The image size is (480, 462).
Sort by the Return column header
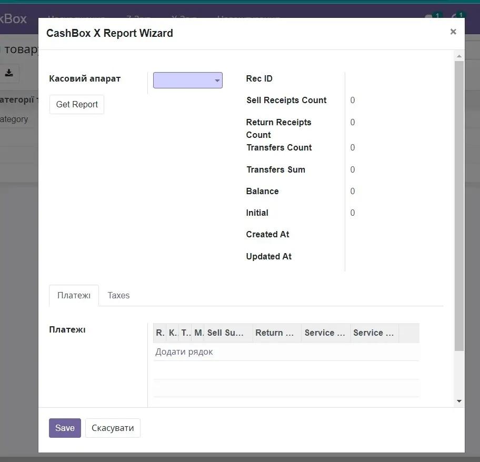point(275,333)
